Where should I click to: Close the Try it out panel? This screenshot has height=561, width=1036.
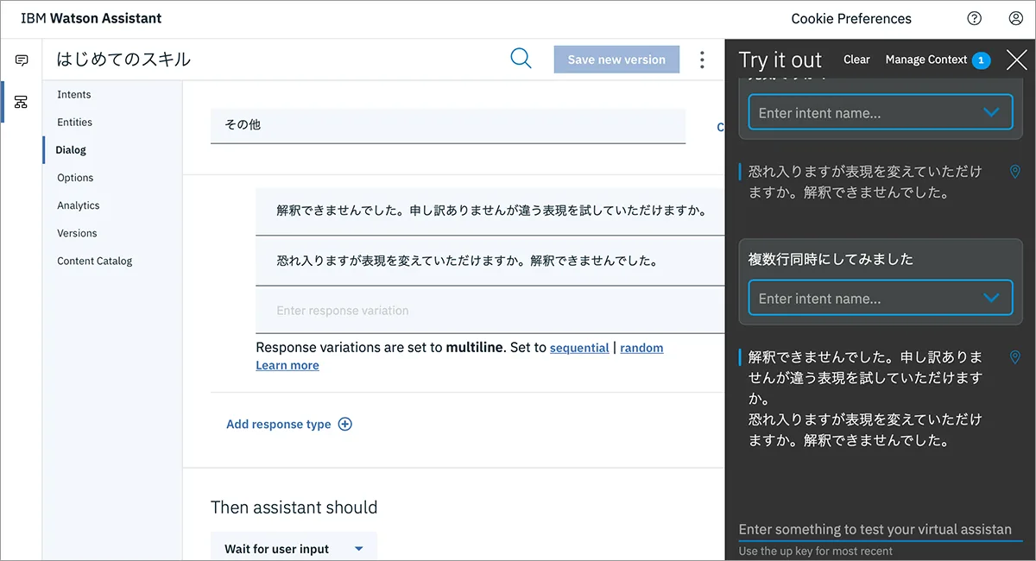pyautogui.click(x=1016, y=60)
